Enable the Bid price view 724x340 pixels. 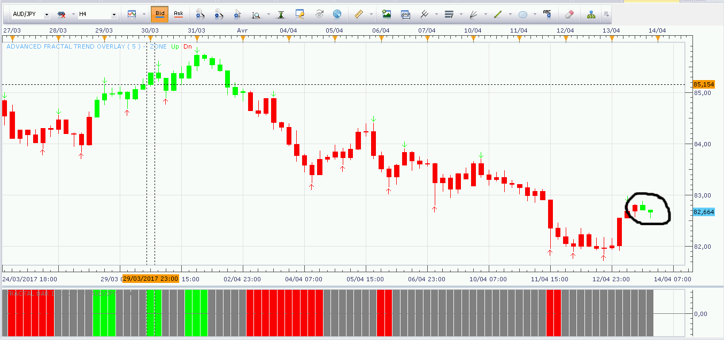(x=159, y=14)
